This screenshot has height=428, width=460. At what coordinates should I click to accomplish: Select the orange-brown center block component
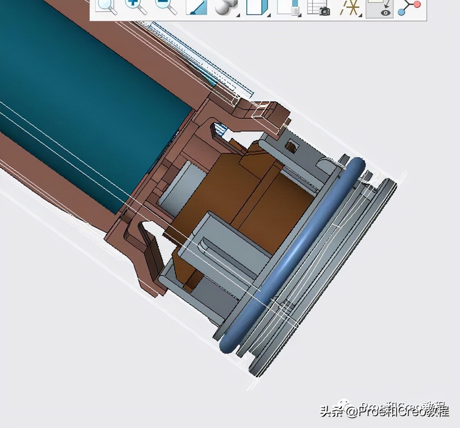(x=252, y=201)
